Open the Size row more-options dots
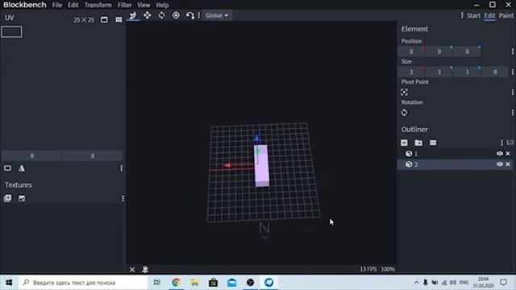Image resolution: width=516 pixels, height=290 pixels. coord(513,72)
